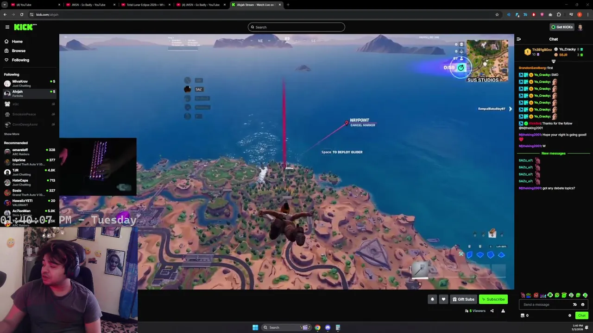The width and height of the screenshot is (593, 333).
Task: Open Windows Start menu
Action: tap(255, 327)
